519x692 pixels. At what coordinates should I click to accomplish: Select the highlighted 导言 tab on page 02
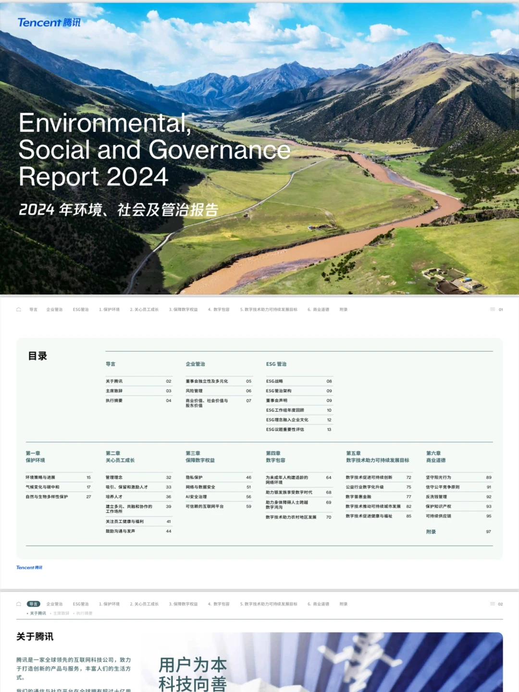[x=33, y=604]
